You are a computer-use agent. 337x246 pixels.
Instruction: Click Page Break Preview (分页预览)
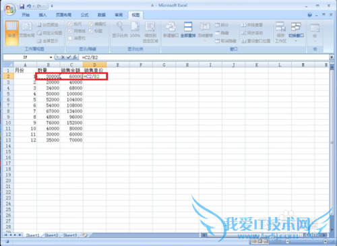[48, 25]
